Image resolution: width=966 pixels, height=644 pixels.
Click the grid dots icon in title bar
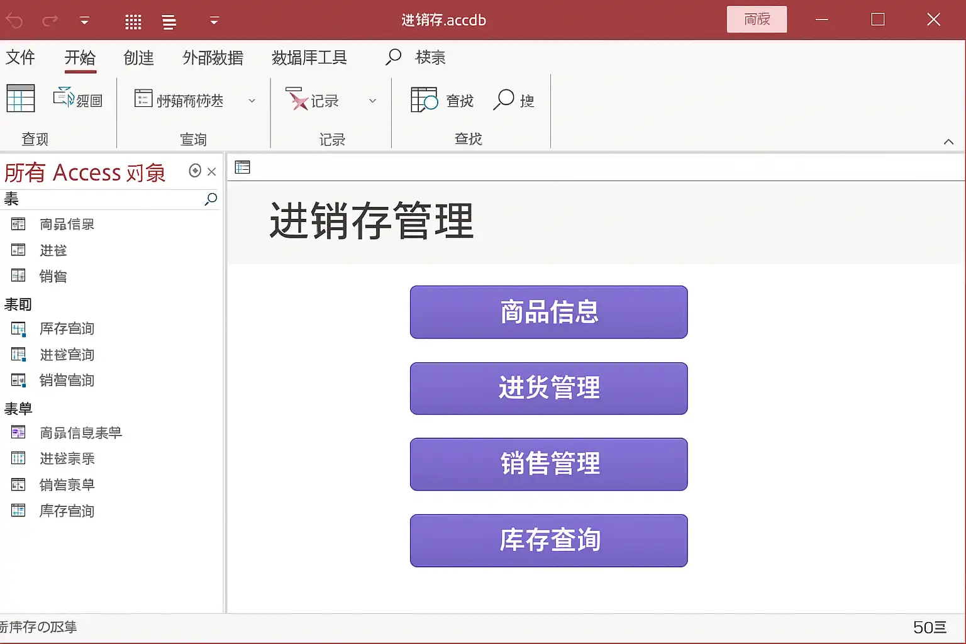coord(133,22)
